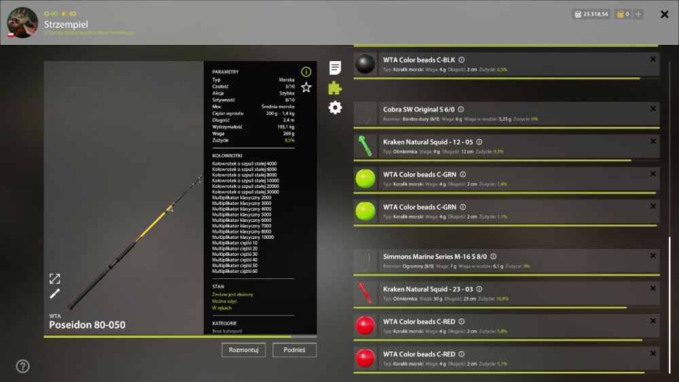Remove Kraken Natural Squid 12-05 lure
The width and height of the screenshot is (679, 382).
[x=653, y=141]
